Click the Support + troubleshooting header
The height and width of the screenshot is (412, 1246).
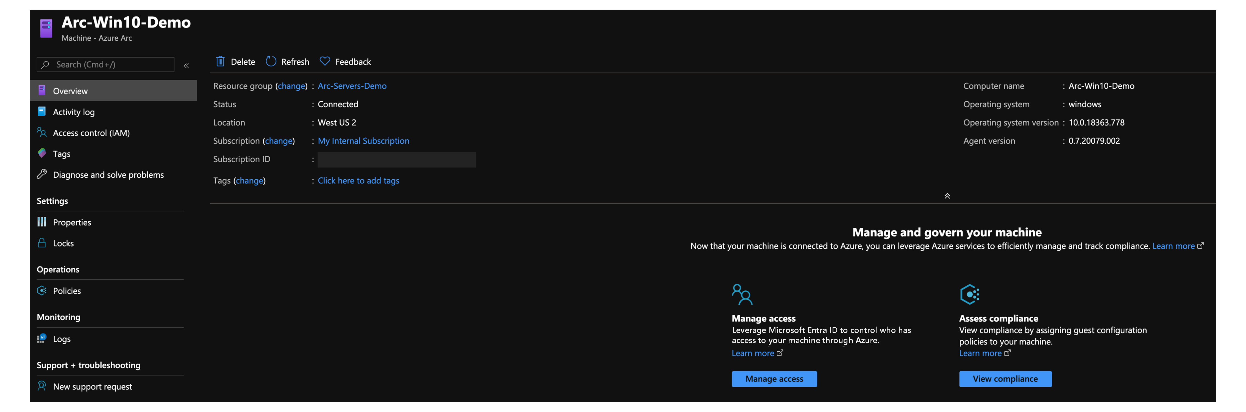point(88,365)
